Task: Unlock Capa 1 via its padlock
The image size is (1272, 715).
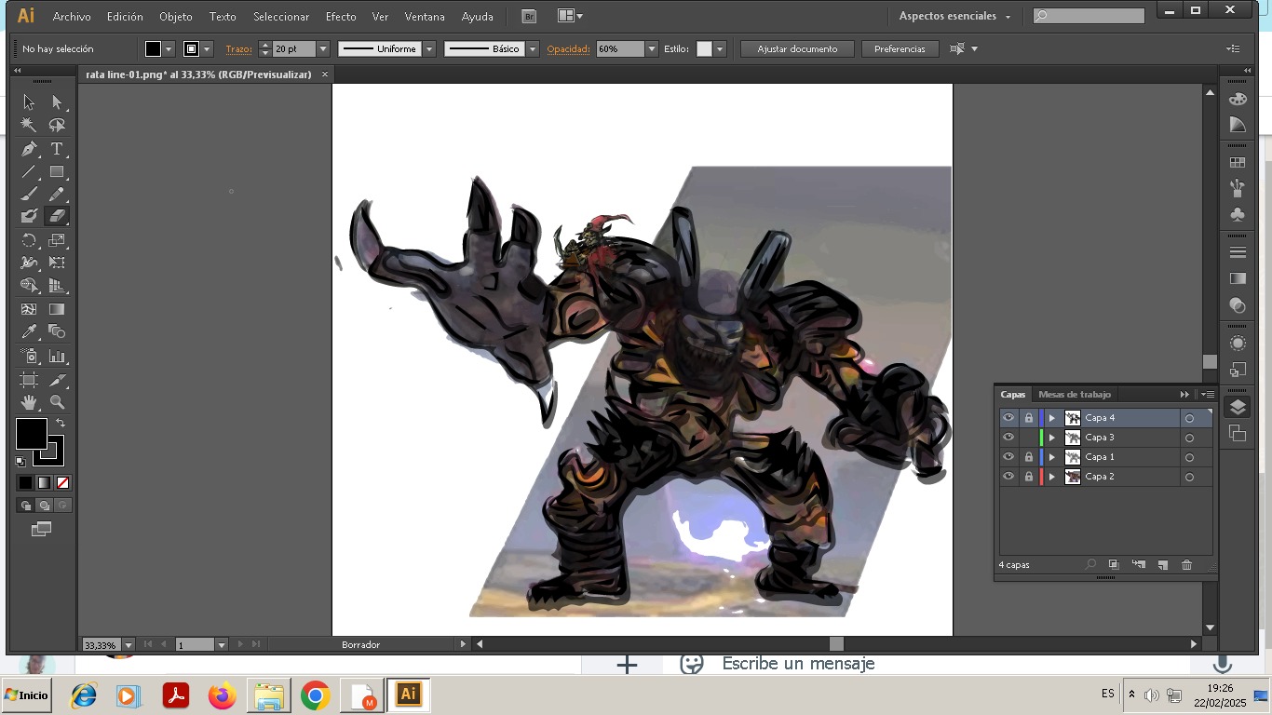Action: [1029, 457]
